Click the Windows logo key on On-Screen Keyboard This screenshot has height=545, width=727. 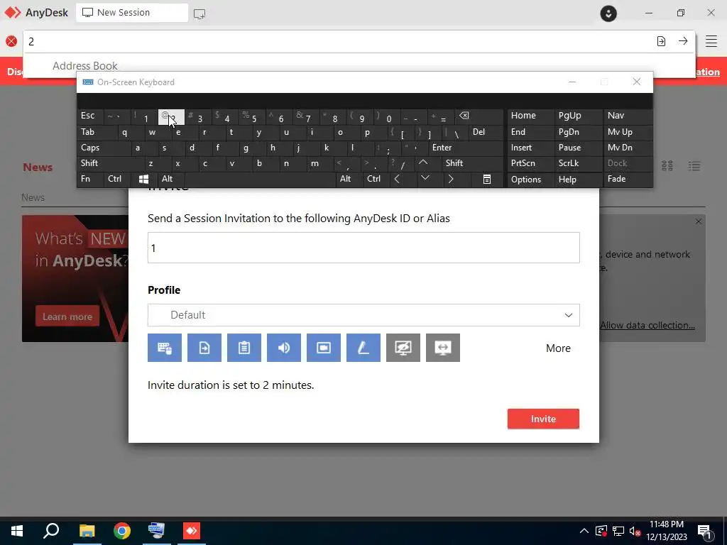pyautogui.click(x=143, y=180)
